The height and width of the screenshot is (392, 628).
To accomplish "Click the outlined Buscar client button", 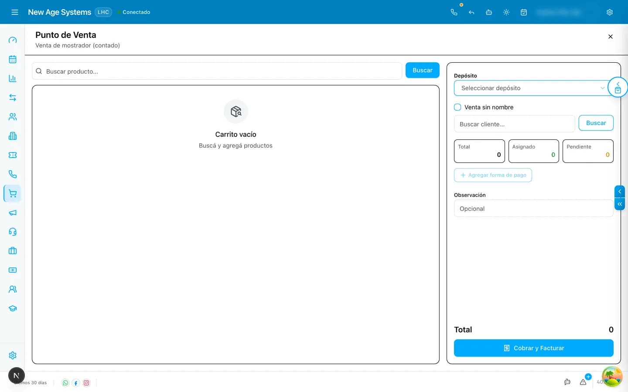I will (596, 123).
